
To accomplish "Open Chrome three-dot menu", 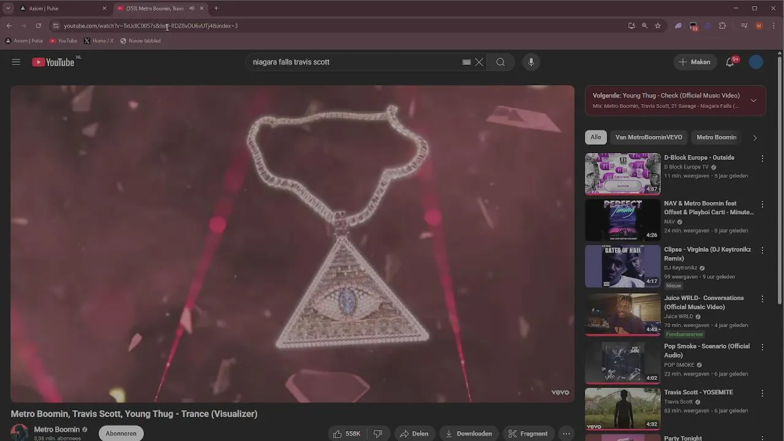I will (774, 26).
